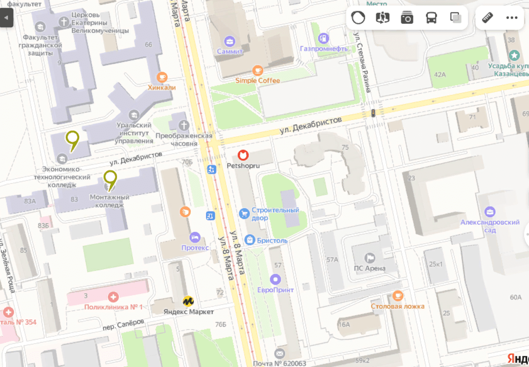
Task: Click building number 23
Action: click(x=411, y=178)
